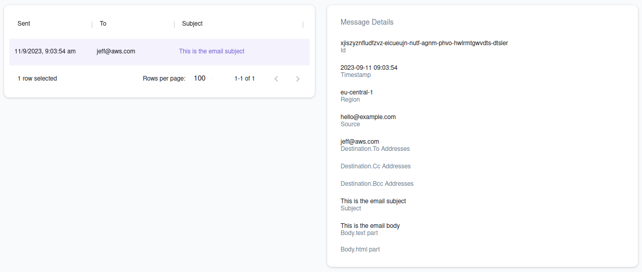Select the row sent 11/9/2023, 9:03:54 am
The height and width of the screenshot is (272, 642).
click(x=45, y=51)
